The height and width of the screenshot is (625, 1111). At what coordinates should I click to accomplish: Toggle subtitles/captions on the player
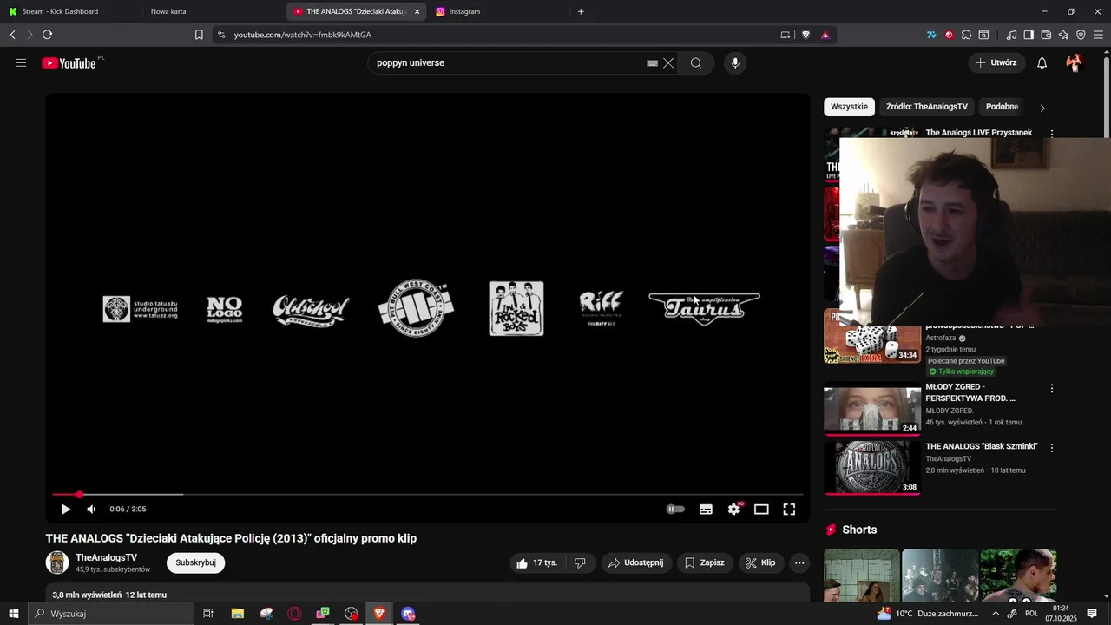point(706,510)
